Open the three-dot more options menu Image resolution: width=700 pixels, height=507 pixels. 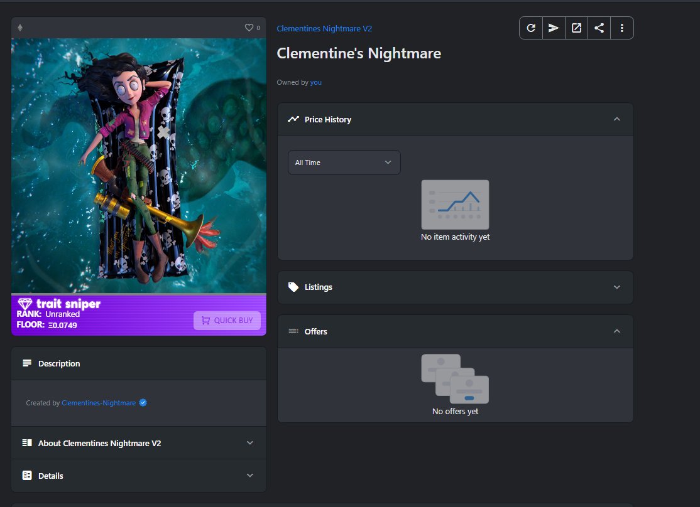(622, 28)
